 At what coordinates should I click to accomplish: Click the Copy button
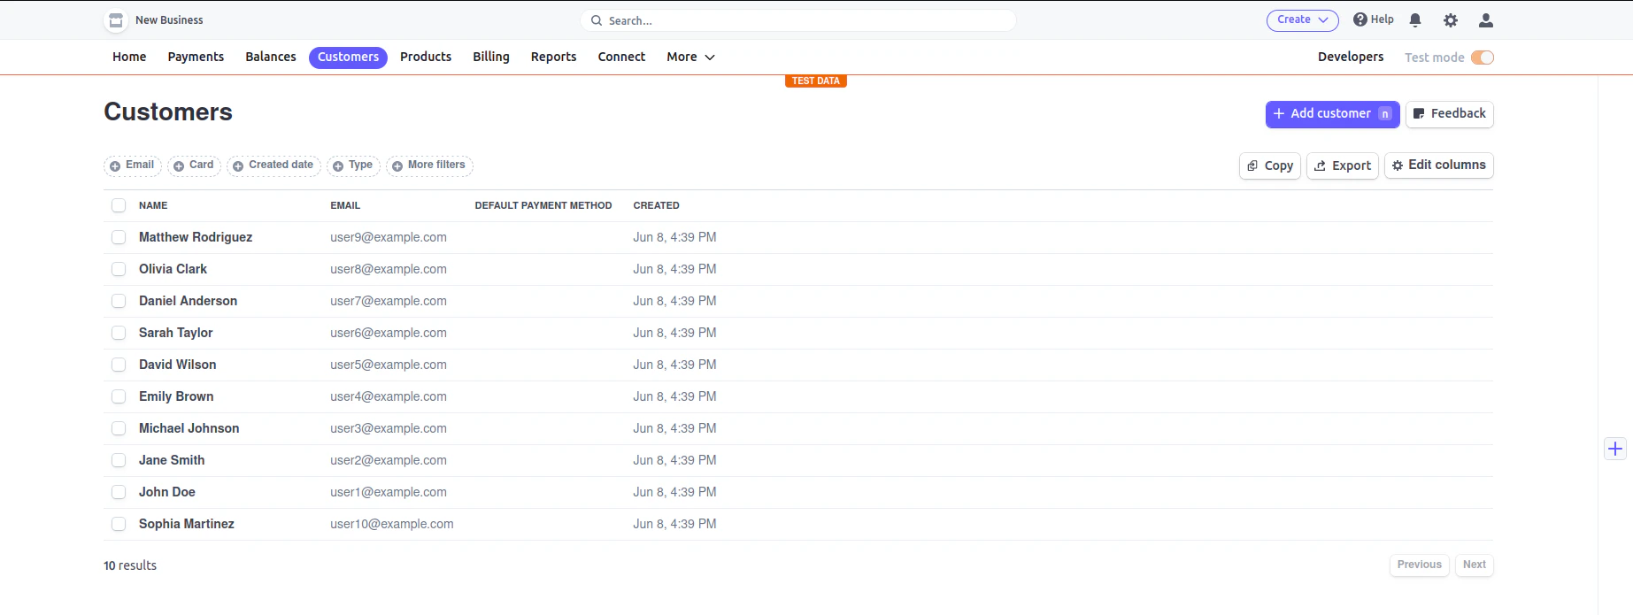click(x=1270, y=165)
